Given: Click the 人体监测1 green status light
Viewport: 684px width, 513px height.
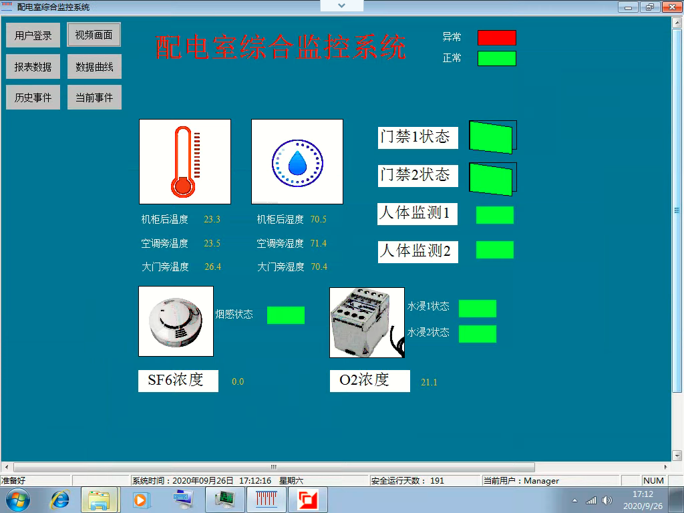Looking at the screenshot, I should (x=495, y=214).
